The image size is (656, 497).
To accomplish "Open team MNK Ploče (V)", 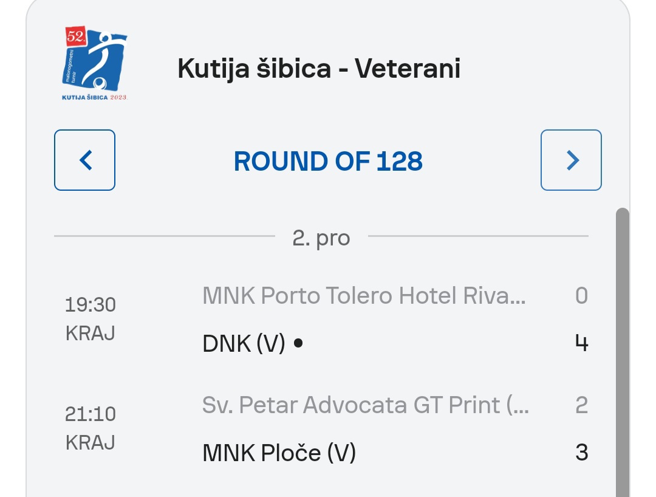I will 279,453.
